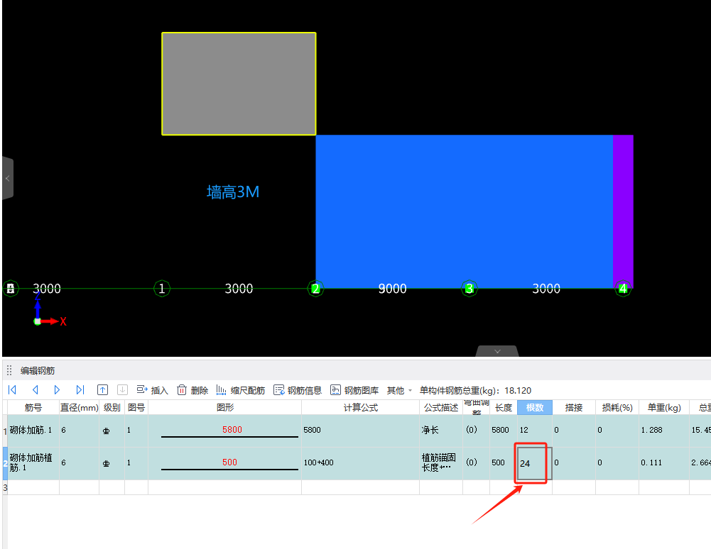Viewport: 711px width, 549px height.
Task: Select the gray yellow-outlined wall block
Action: pos(239,84)
